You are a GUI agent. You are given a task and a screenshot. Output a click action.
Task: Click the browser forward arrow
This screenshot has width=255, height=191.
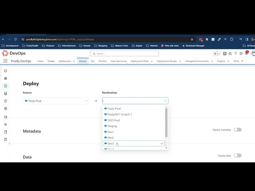click(9, 39)
